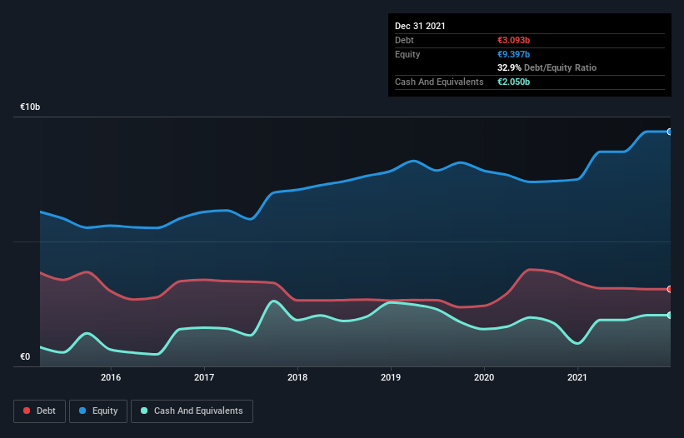The width and height of the screenshot is (684, 438).
Task: Click the 2020 x-axis label
Action: pyautogui.click(x=484, y=377)
